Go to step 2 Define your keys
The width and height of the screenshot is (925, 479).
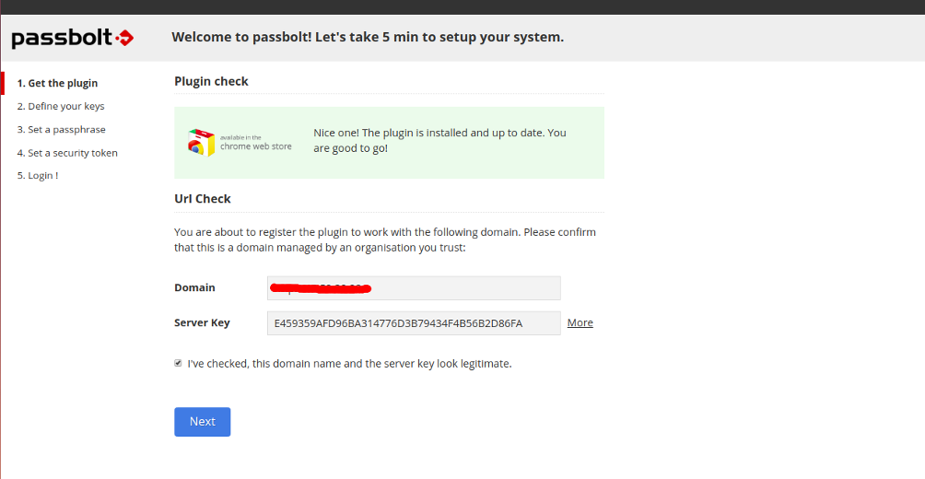61,106
